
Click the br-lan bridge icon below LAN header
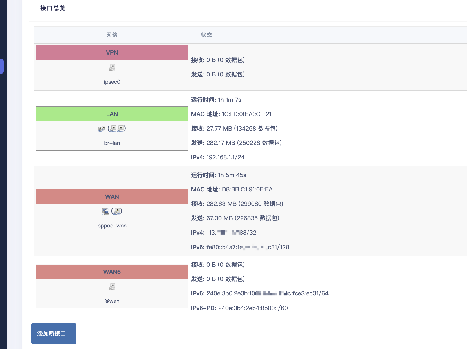102,129
